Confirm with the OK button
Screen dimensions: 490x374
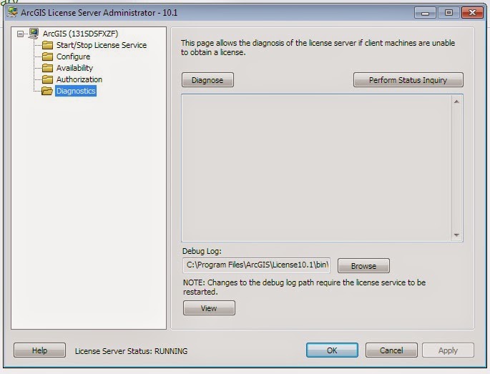[332, 350]
